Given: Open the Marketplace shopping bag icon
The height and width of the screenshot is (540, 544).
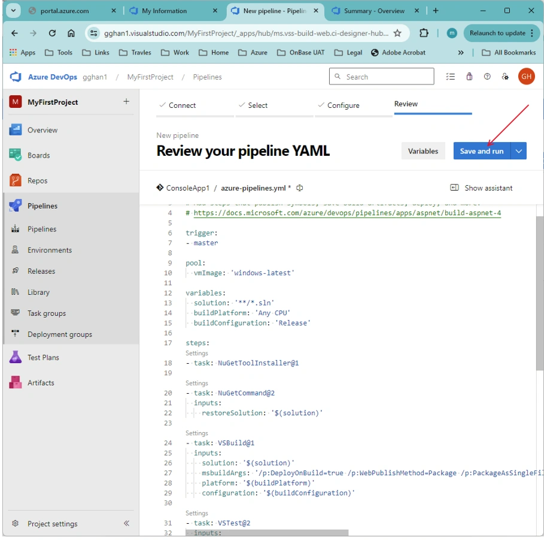Looking at the screenshot, I should pyautogui.click(x=469, y=77).
